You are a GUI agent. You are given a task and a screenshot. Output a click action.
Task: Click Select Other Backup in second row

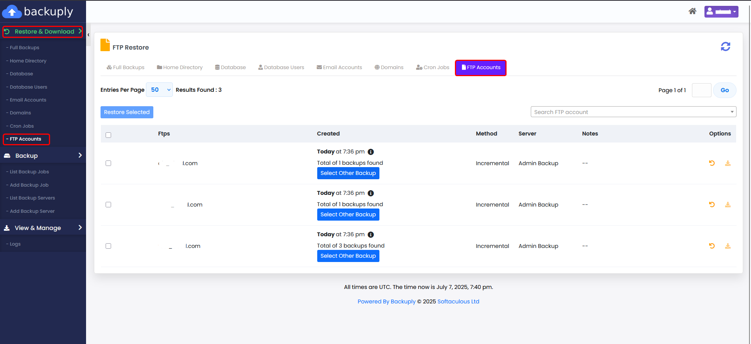click(x=348, y=215)
